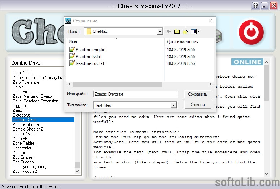Screen dimensions: 280x189
Task: Click the Zombie Driver search field
Action: coord(37,63)
